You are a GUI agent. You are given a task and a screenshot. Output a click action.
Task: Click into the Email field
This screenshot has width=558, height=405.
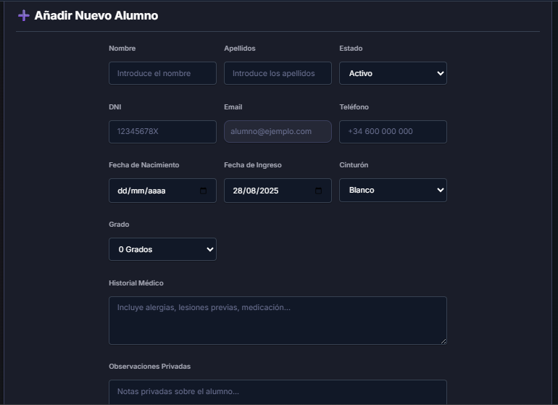coord(278,131)
